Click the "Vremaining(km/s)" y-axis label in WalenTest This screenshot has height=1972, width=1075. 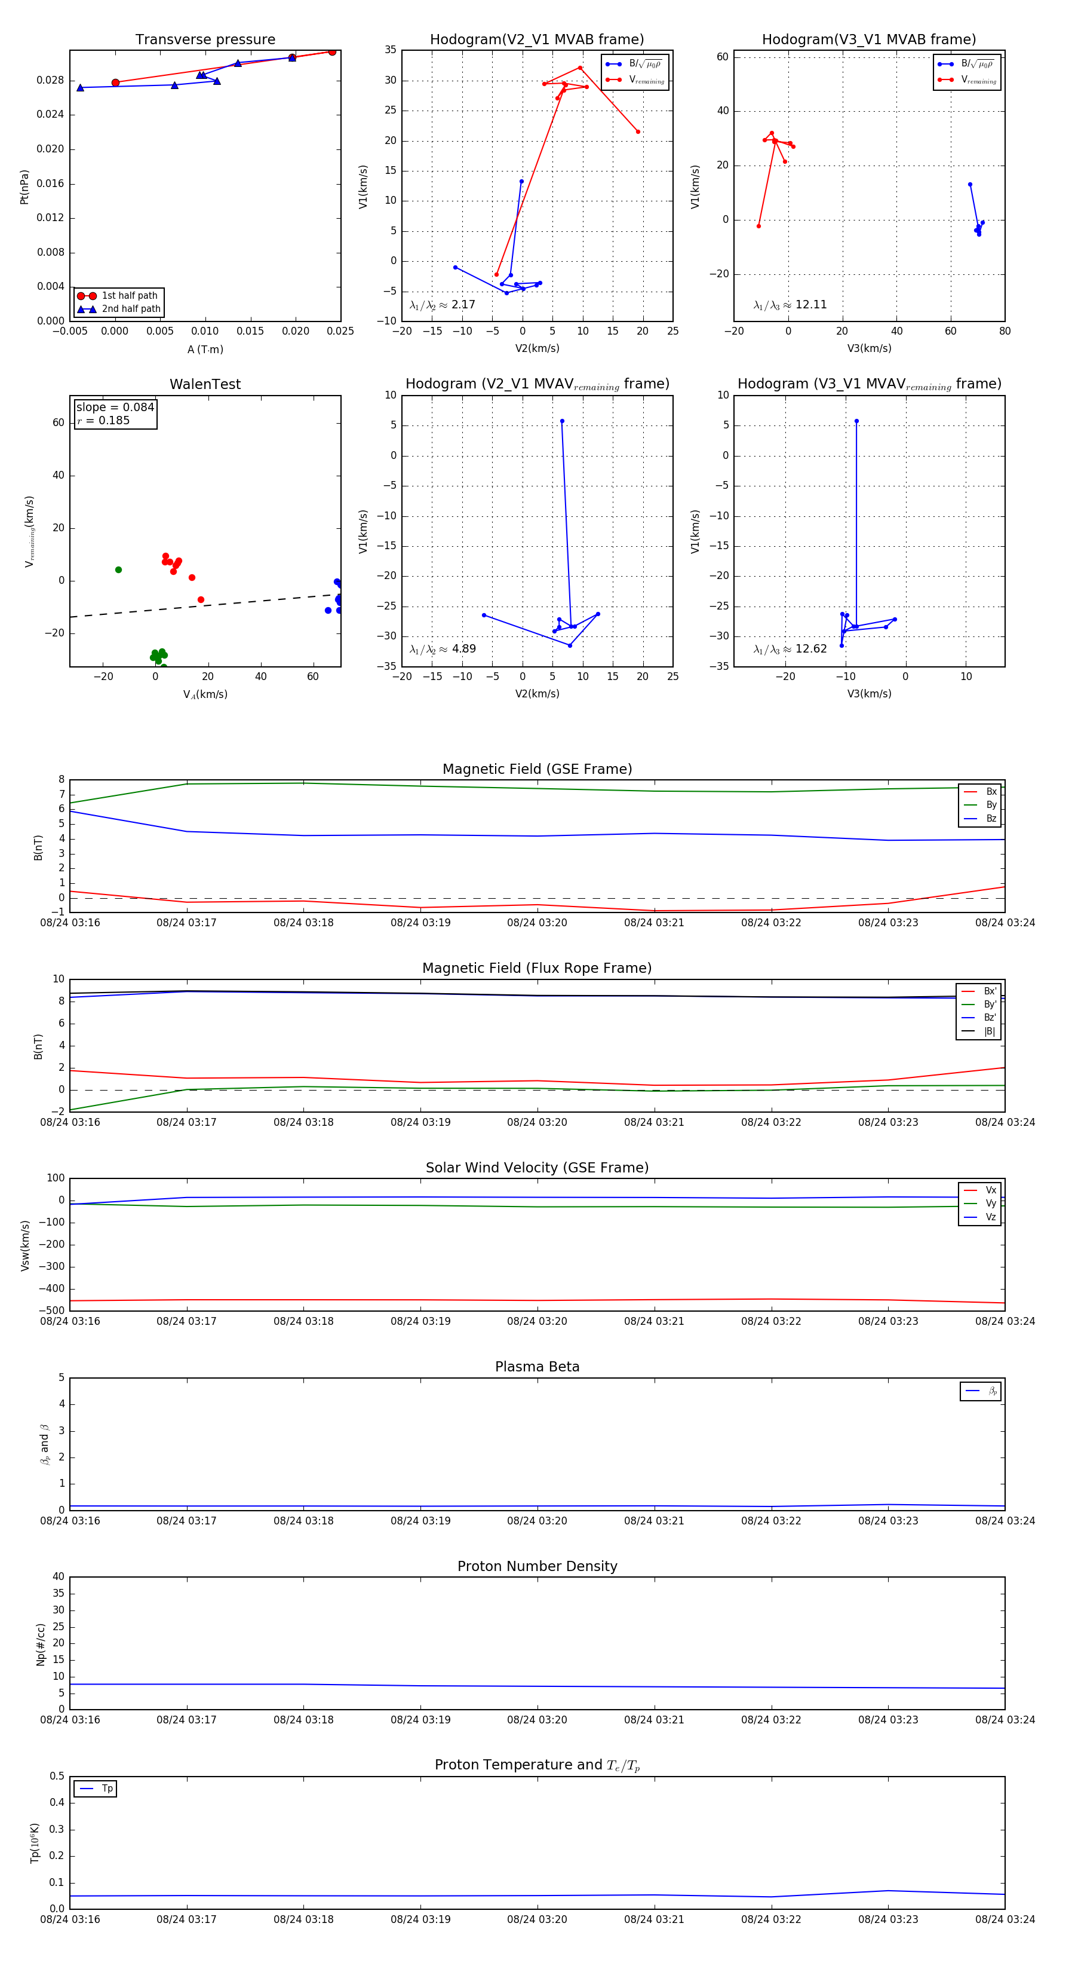29,531
